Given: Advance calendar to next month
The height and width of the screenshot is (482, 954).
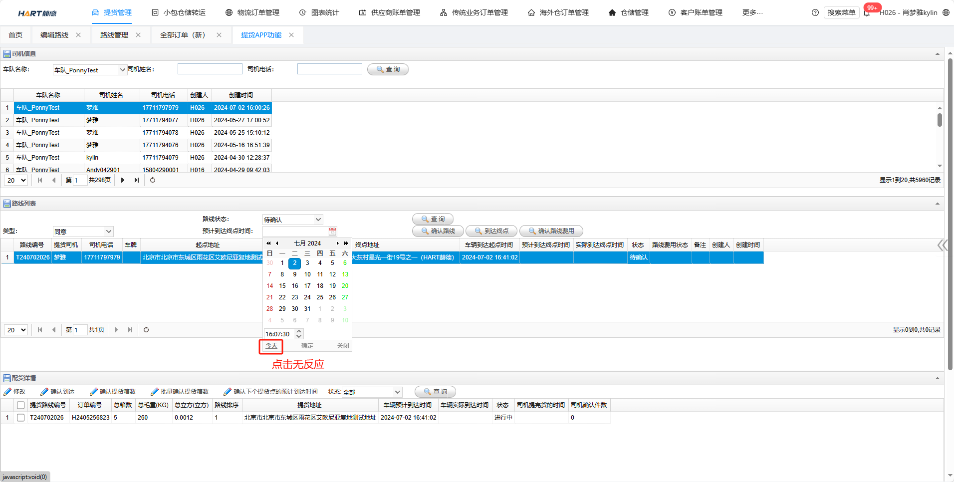Looking at the screenshot, I should coord(338,243).
